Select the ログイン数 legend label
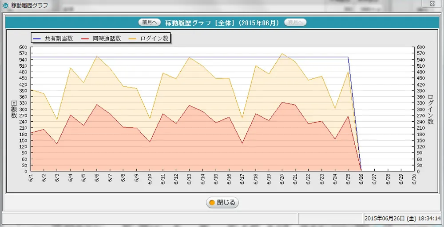The image size is (444, 227). [x=155, y=38]
